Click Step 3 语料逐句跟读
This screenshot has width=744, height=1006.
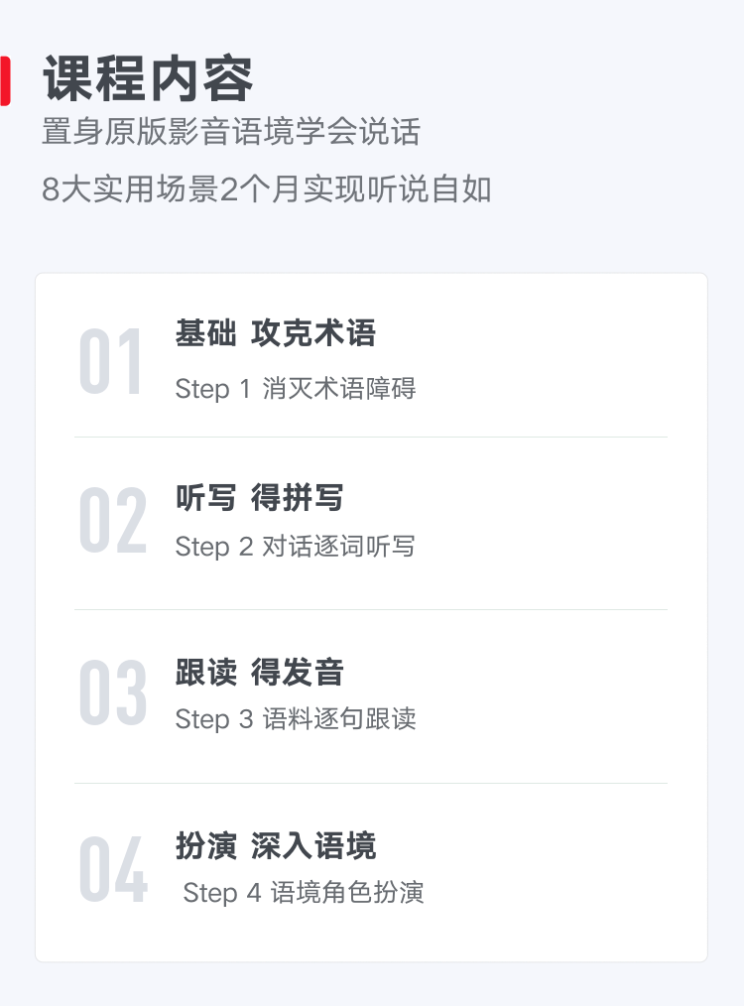296,718
